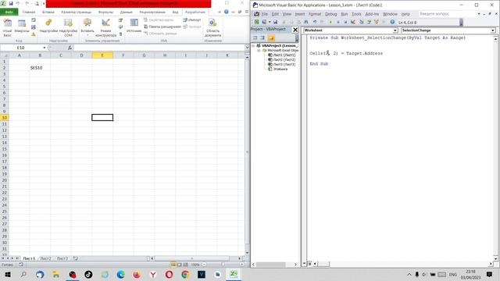
Task: Open Insert menu in VBA editor
Action: pos(300,14)
